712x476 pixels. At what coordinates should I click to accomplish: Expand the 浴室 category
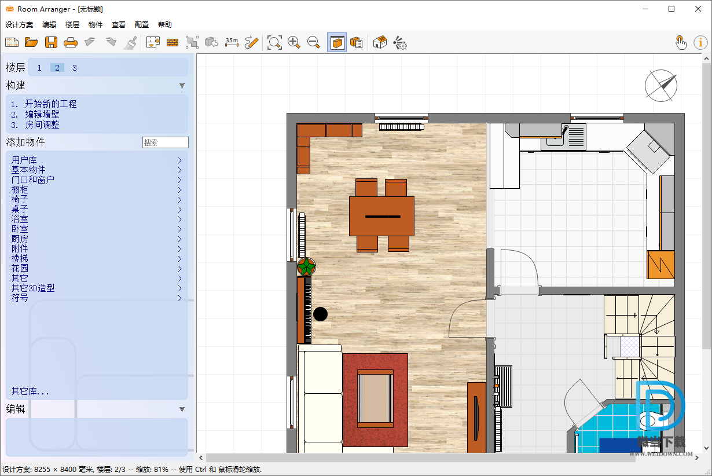97,219
